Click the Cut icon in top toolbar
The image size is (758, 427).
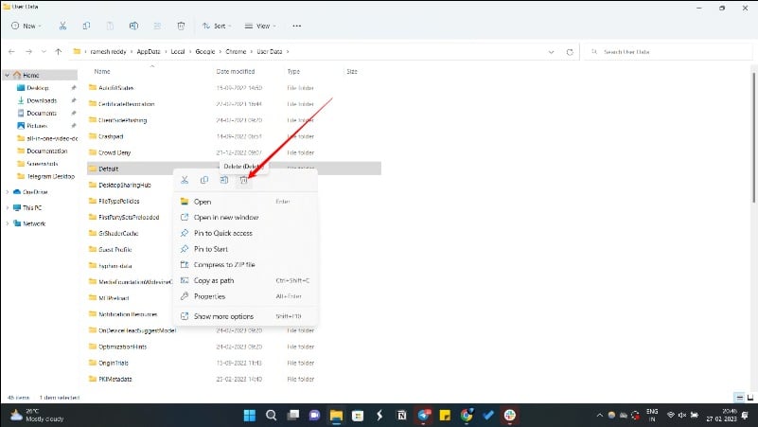click(62, 27)
